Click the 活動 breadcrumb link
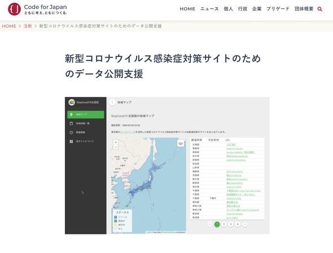The width and height of the screenshot is (333, 253). 28,26
